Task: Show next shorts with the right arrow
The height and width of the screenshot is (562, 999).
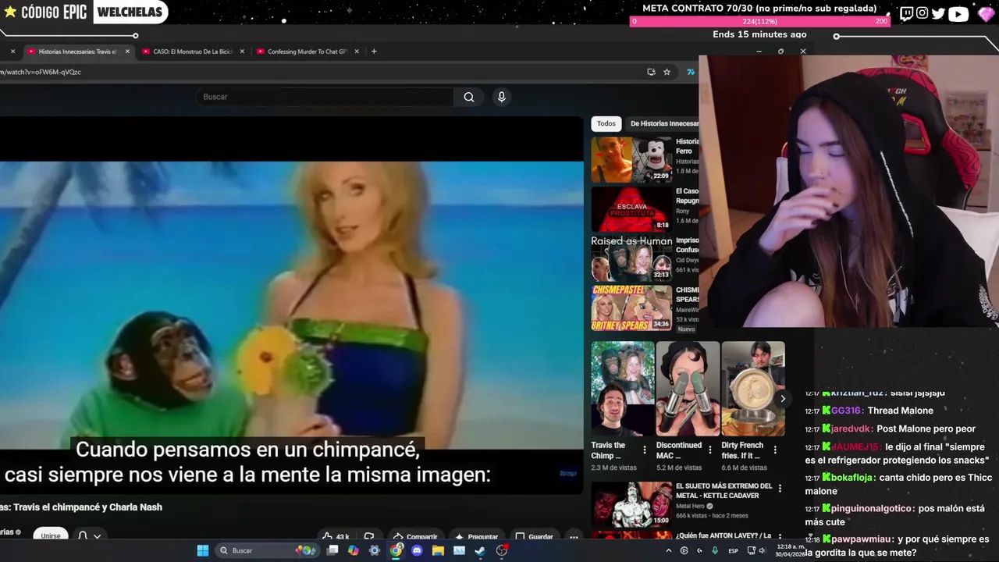Action: [x=782, y=399]
